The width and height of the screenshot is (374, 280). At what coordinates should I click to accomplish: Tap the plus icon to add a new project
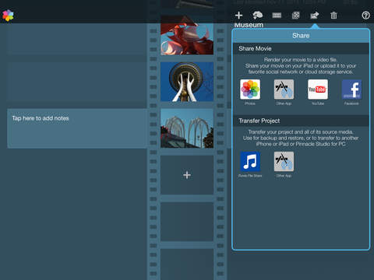(x=238, y=16)
